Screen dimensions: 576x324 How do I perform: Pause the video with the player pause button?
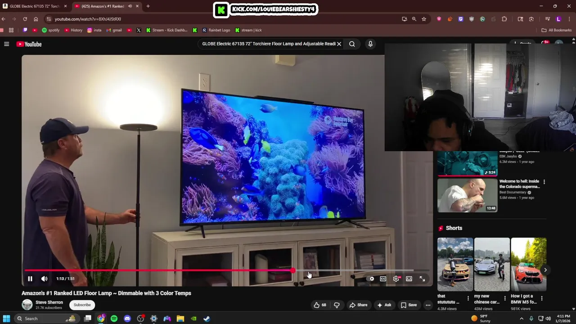[30, 279]
